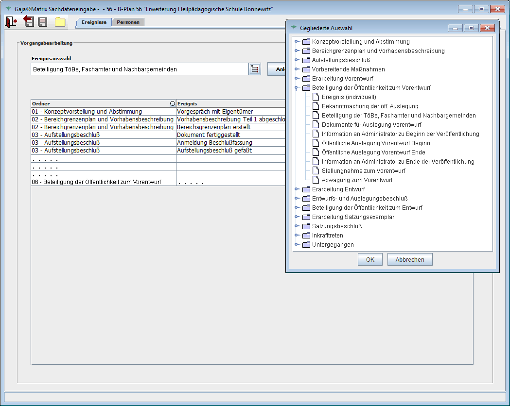Viewport: 510px width, 406px height.
Task: Click the Abbrechen button
Action: [x=409, y=260]
